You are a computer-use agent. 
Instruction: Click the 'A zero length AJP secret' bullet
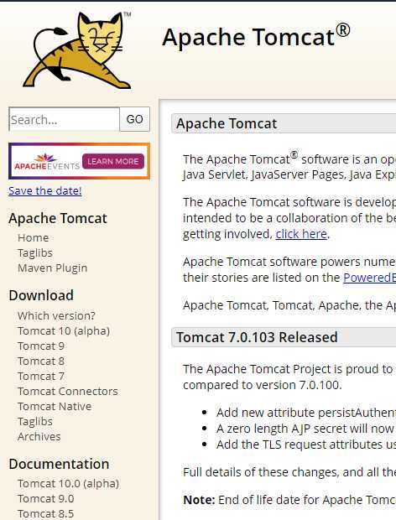305,429
